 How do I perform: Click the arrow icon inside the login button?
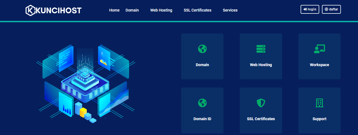click(x=305, y=9)
